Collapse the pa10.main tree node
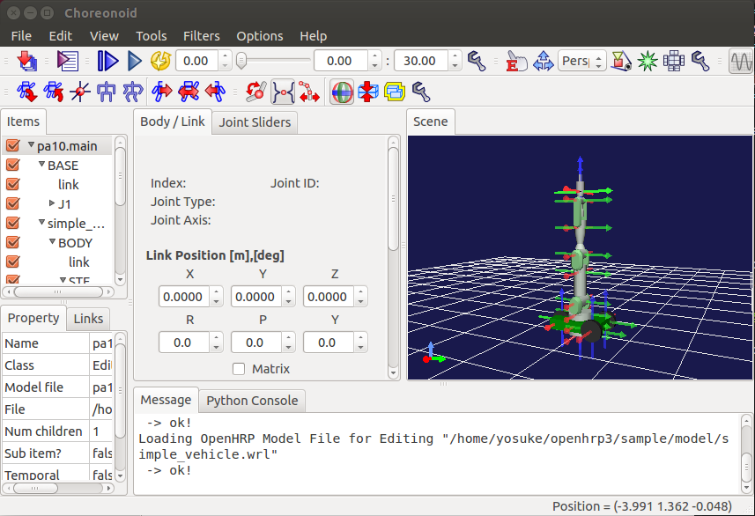Screen dimensions: 755x516 pos(31,144)
